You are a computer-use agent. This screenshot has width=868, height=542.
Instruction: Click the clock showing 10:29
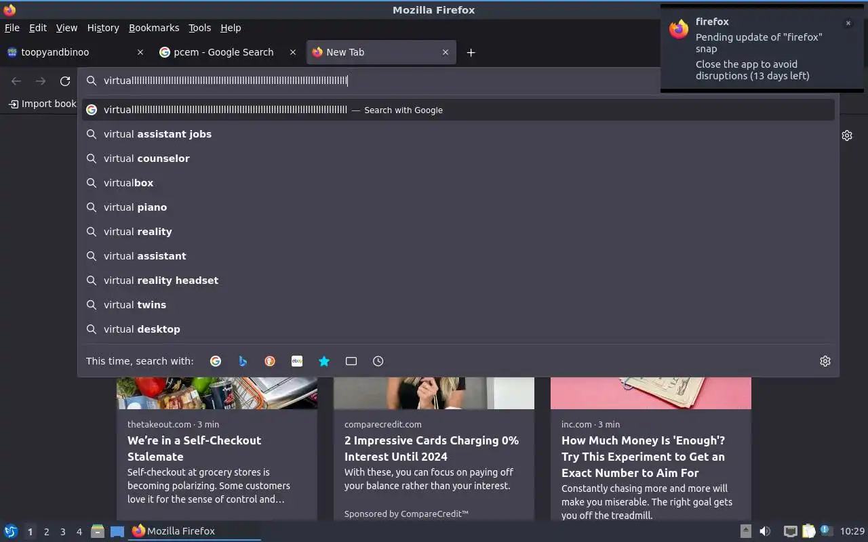click(852, 531)
